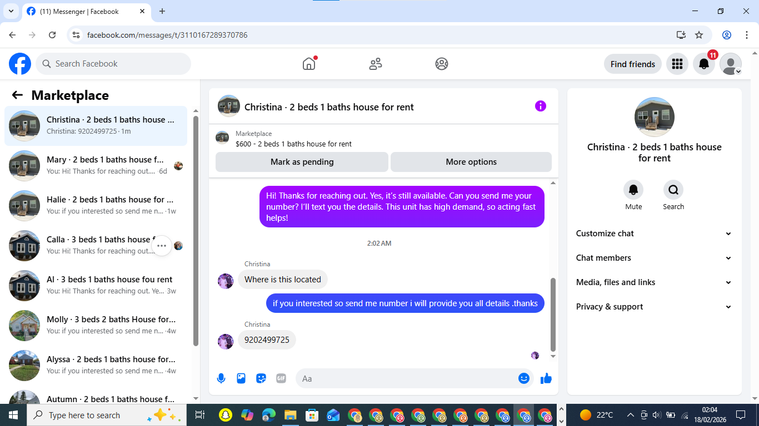This screenshot has height=426, width=759.
Task: Click the Mark as pending button
Action: (x=302, y=162)
